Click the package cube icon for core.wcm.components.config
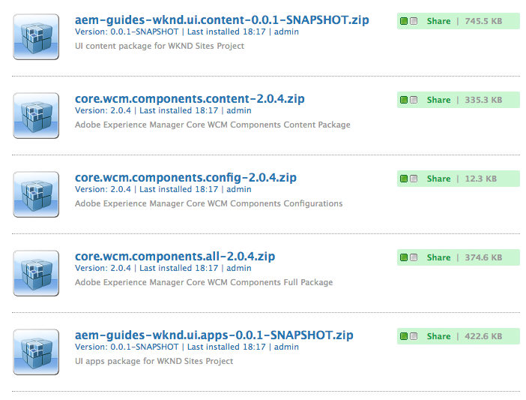 [x=36, y=194]
